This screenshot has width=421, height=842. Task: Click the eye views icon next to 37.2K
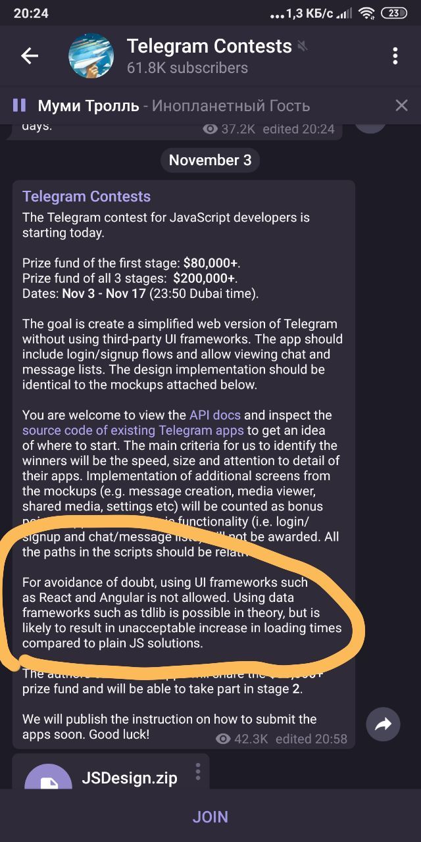pos(210,129)
